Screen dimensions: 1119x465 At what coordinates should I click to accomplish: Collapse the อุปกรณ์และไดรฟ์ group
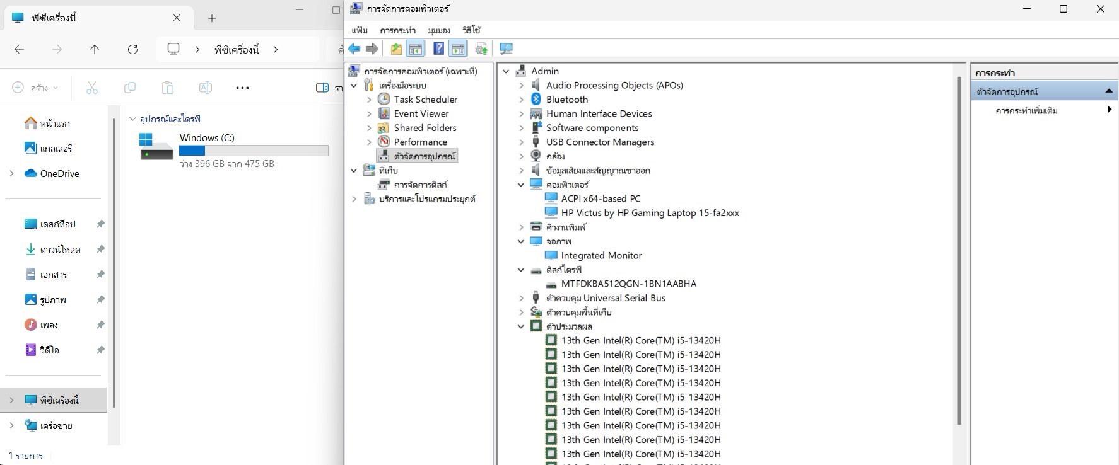pyautogui.click(x=132, y=118)
